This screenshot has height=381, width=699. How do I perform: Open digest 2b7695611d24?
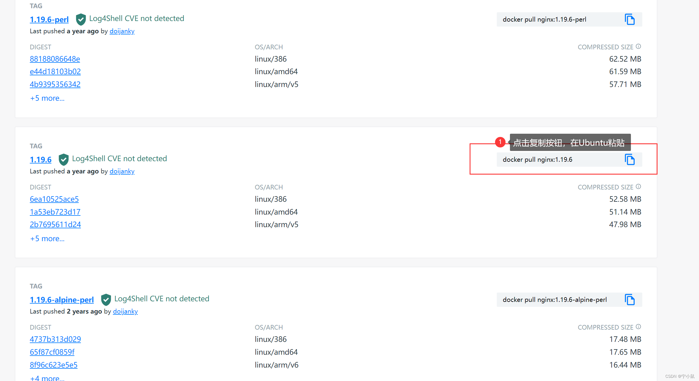pos(55,225)
